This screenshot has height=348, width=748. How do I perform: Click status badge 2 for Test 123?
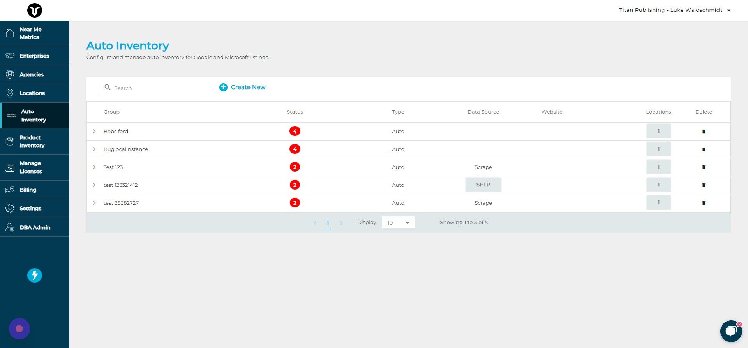coord(295,167)
